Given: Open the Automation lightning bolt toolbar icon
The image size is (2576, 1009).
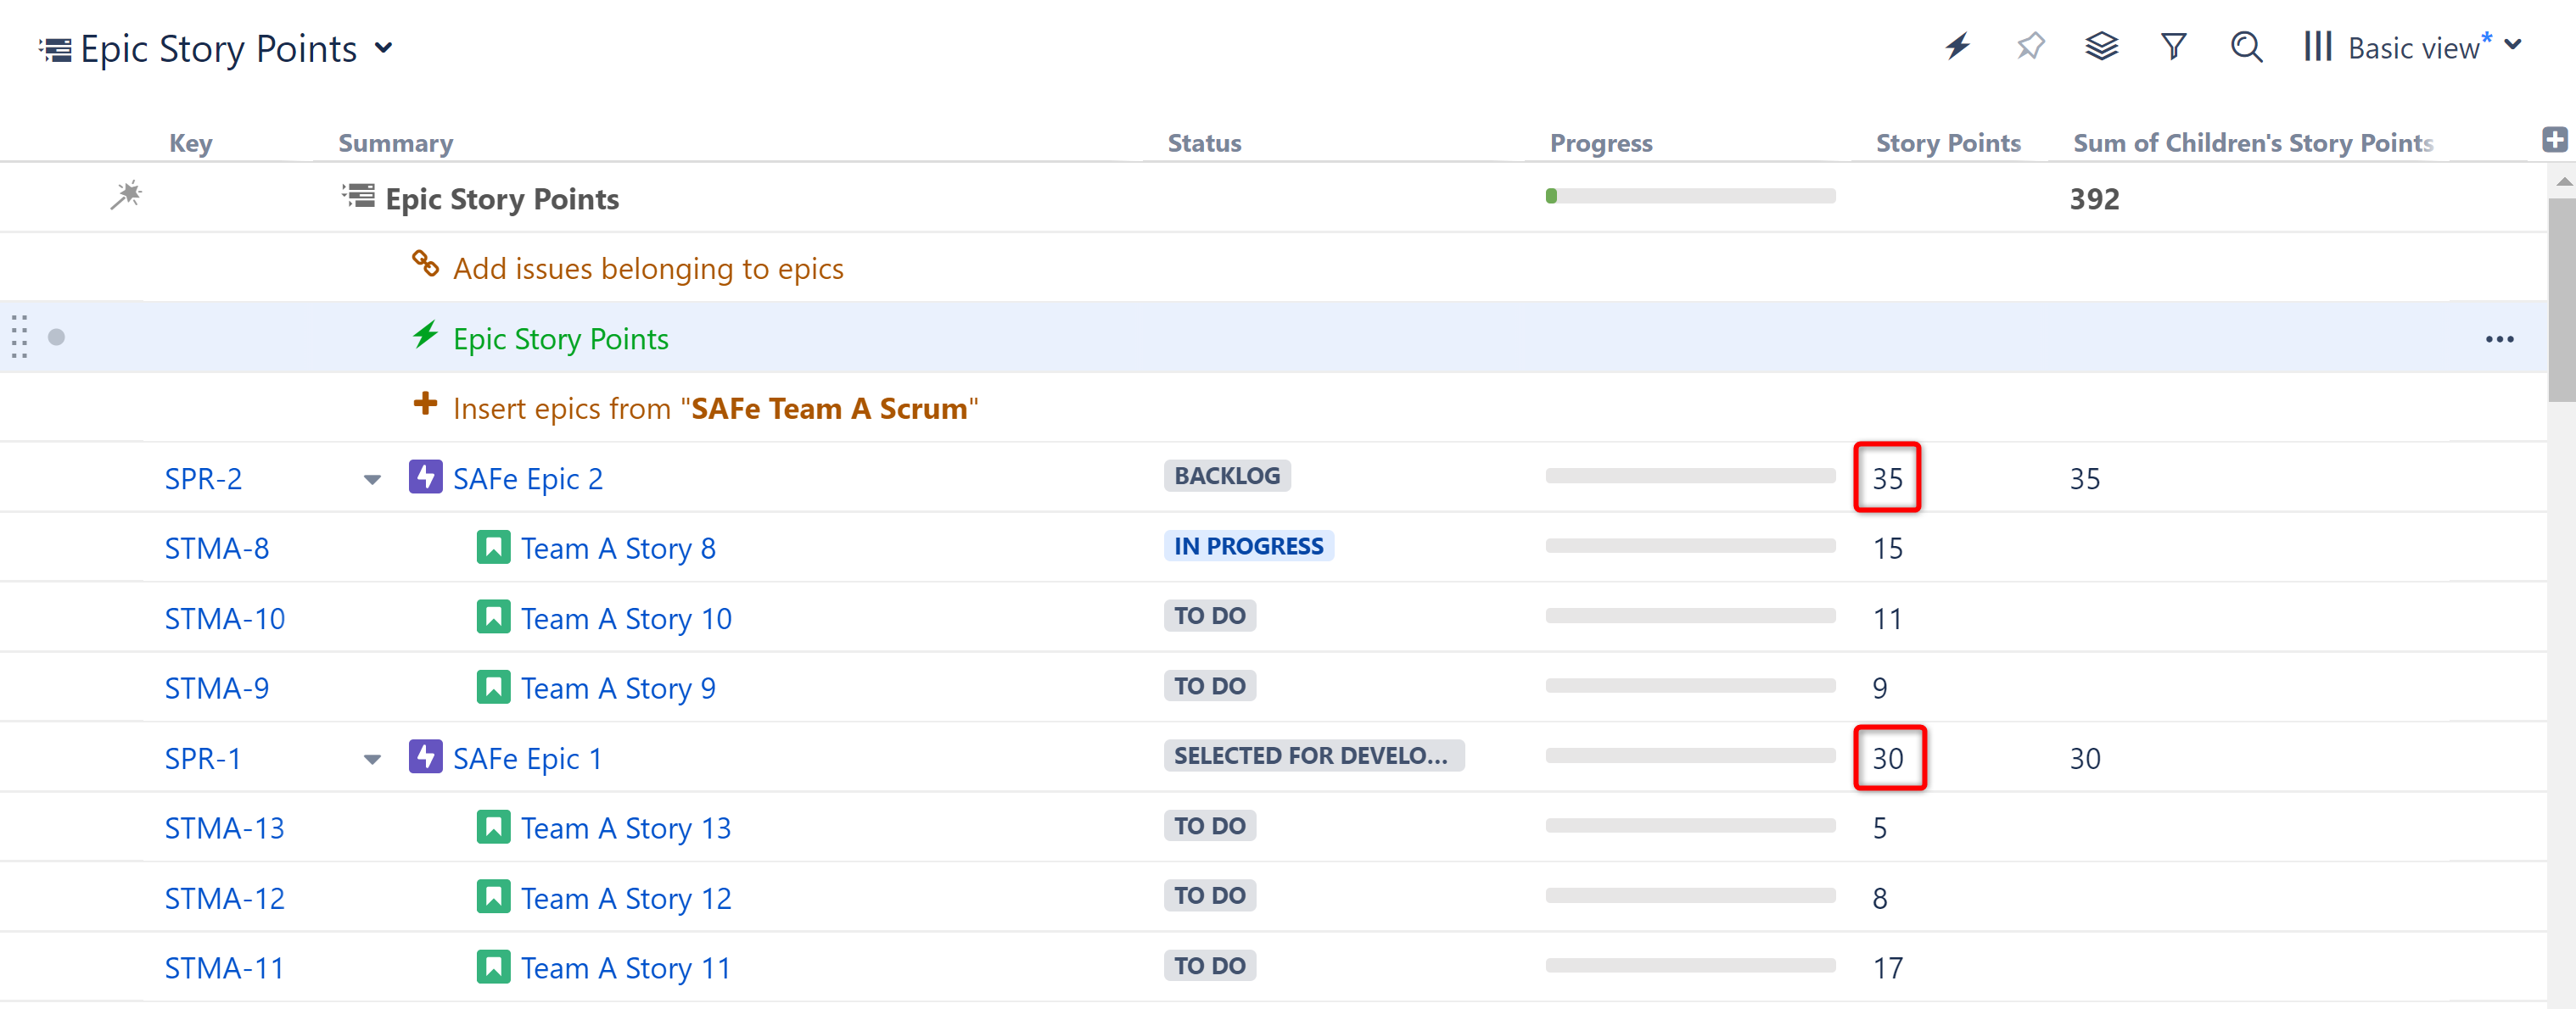Looking at the screenshot, I should point(1957,46).
